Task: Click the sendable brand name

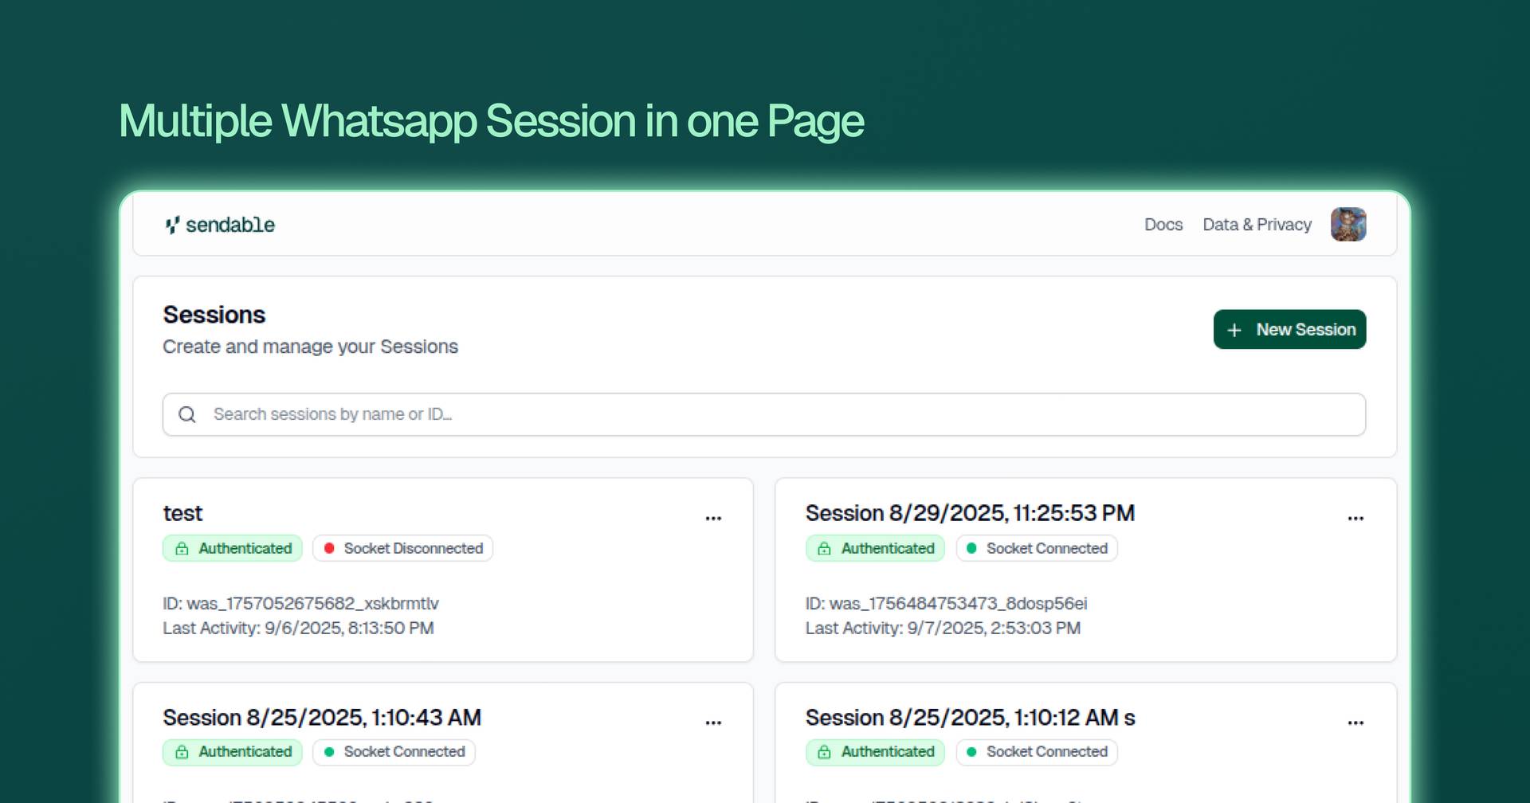Action: [229, 225]
